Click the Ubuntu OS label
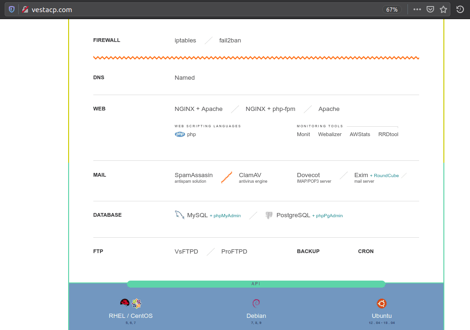The height and width of the screenshot is (330, 470). (382, 316)
